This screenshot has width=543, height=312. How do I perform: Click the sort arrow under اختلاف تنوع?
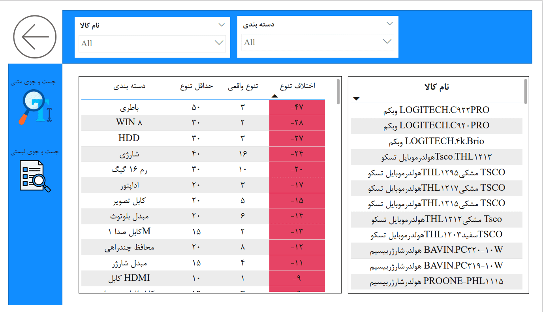(x=275, y=96)
